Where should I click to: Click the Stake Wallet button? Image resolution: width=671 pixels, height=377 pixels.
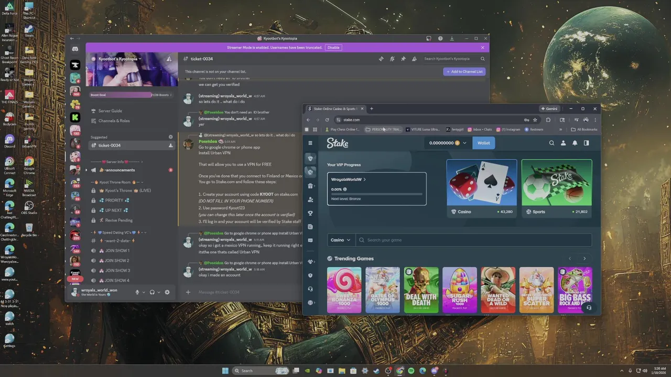click(483, 143)
